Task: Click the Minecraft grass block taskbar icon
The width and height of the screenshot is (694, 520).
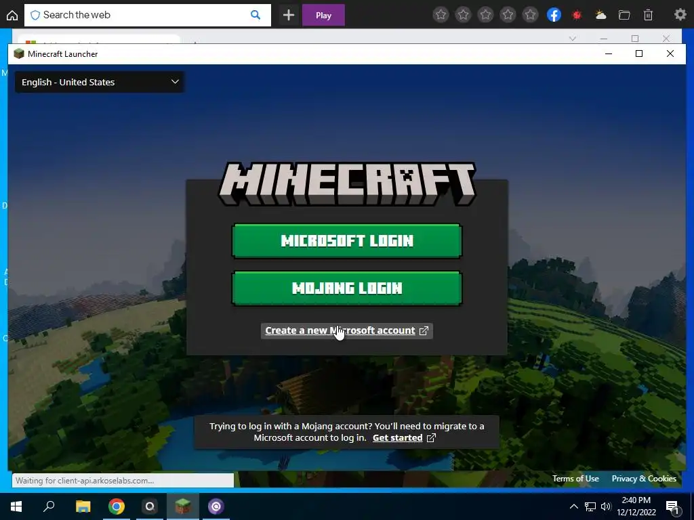Action: pos(183,506)
